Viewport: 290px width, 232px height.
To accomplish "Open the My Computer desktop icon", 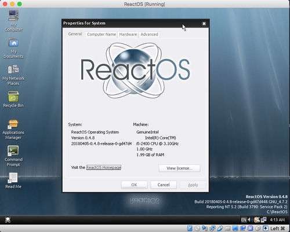I will (13, 20).
